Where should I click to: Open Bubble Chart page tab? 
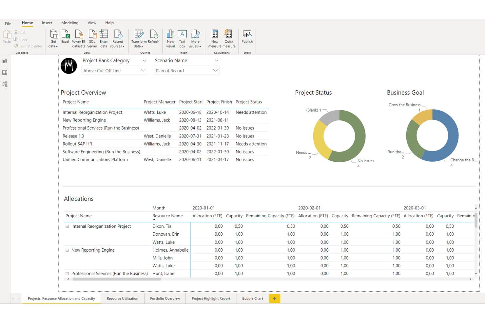(x=253, y=298)
